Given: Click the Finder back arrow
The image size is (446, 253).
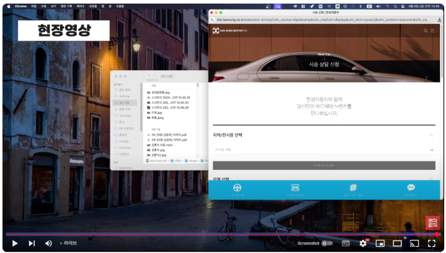Looking at the screenshot, I should 149,76.
